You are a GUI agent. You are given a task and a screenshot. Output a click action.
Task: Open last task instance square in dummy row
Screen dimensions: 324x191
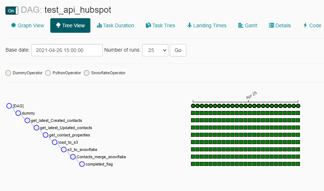pos(298,113)
